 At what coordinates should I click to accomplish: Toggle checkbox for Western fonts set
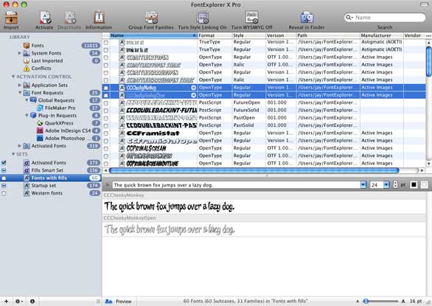(4, 193)
